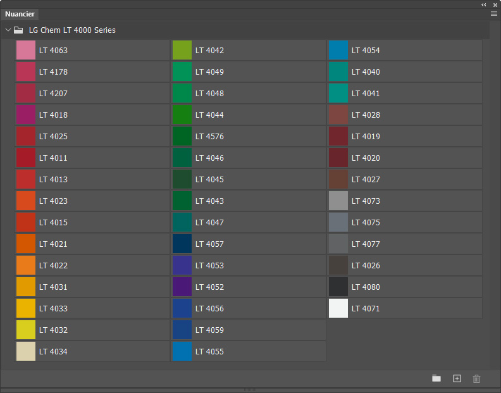Pick the LT 4015 swatch
This screenshot has width=501, height=393.
(26, 222)
